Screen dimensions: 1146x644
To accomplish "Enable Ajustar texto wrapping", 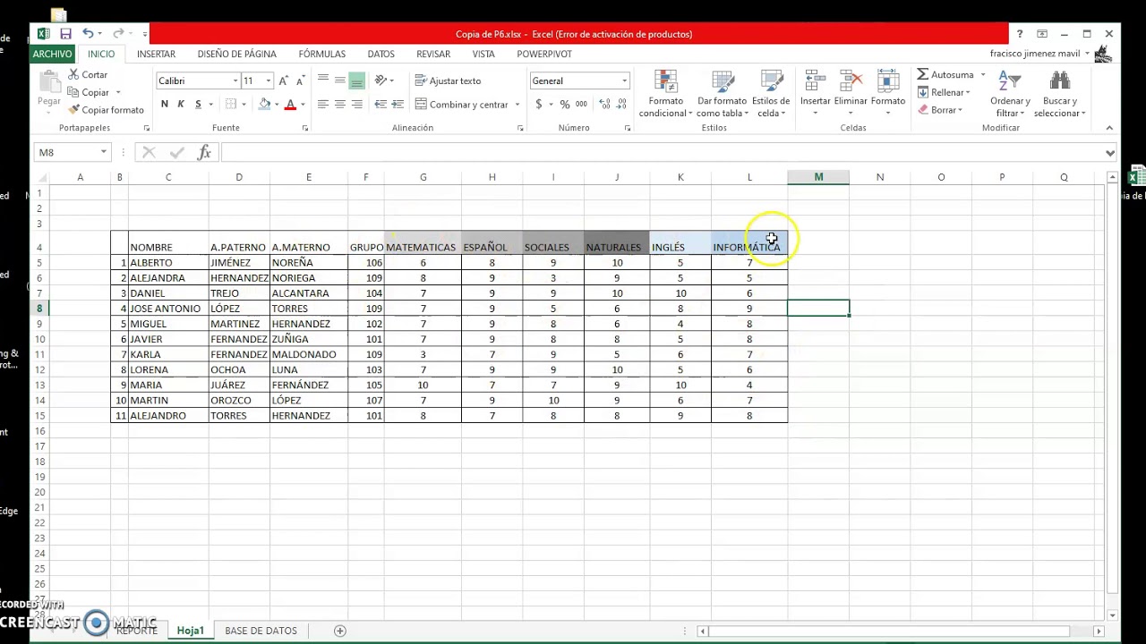I will coord(448,80).
